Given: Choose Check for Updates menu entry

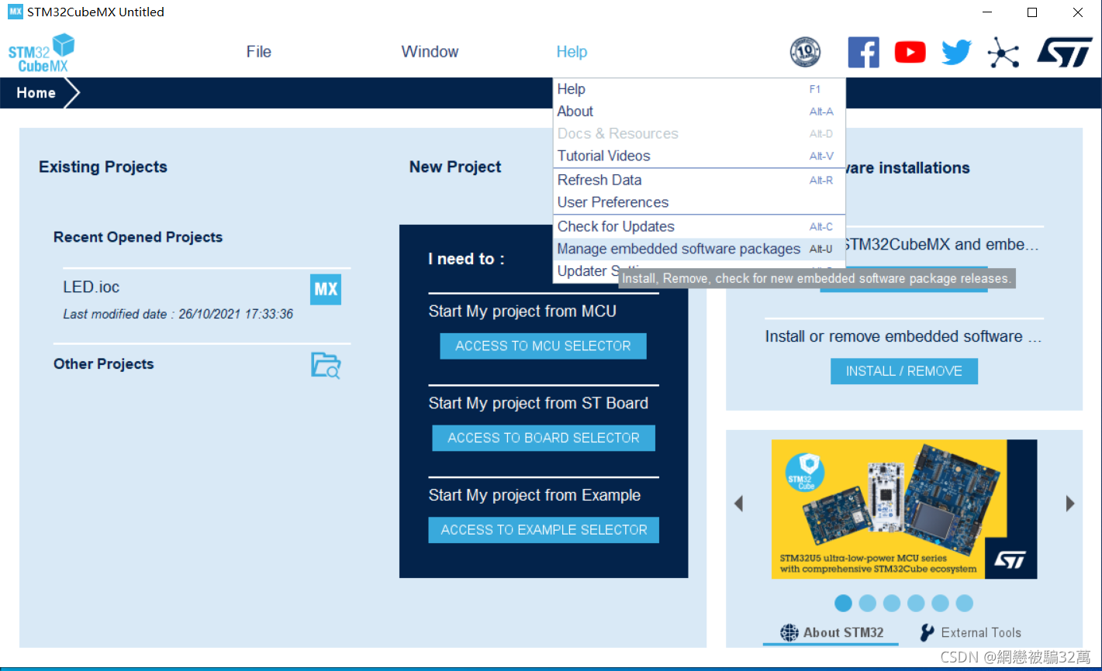Looking at the screenshot, I should 699,226.
